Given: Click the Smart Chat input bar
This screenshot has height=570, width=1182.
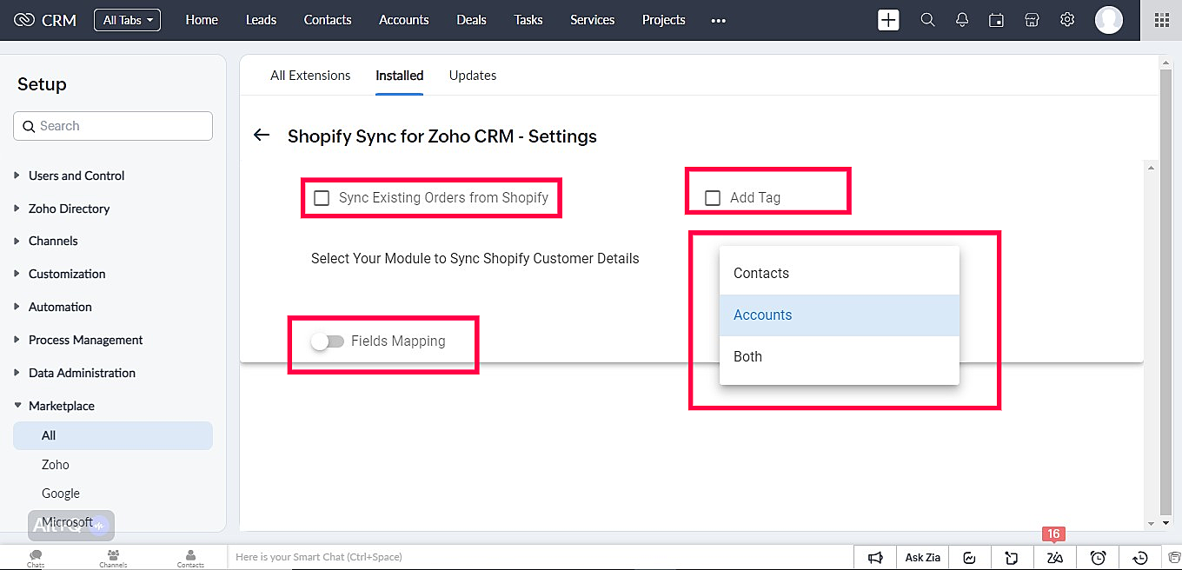Looking at the screenshot, I should click(541, 557).
